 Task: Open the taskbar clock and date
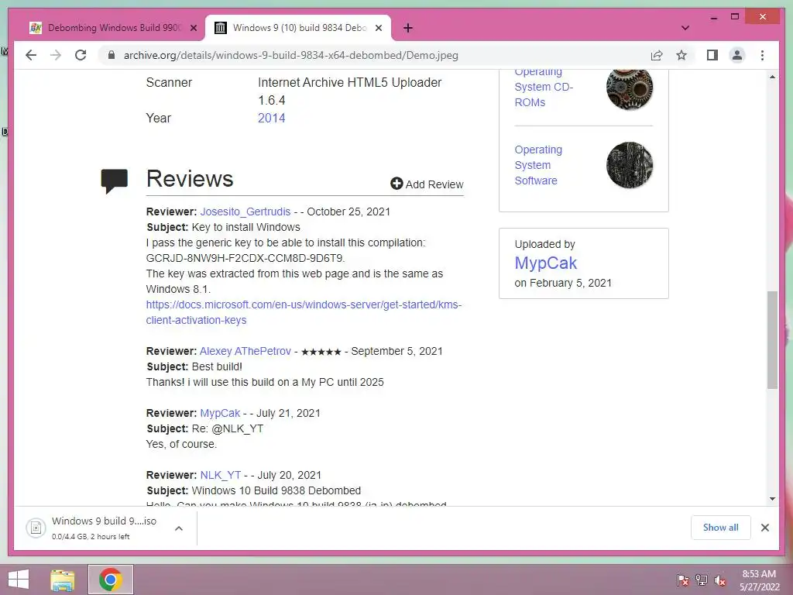coord(759,580)
